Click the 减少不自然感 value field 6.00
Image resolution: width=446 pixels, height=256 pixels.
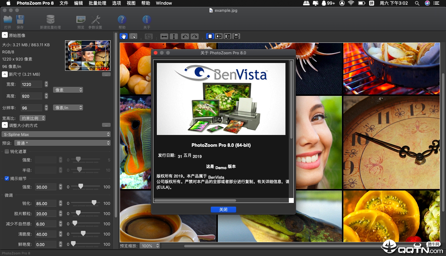pos(46,224)
